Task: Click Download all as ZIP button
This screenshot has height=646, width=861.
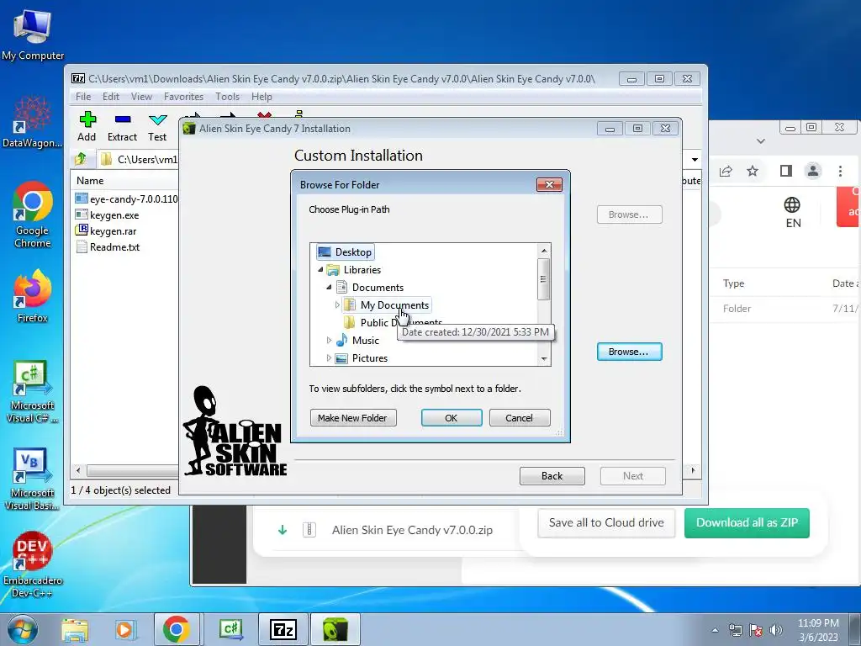Action: [747, 522]
